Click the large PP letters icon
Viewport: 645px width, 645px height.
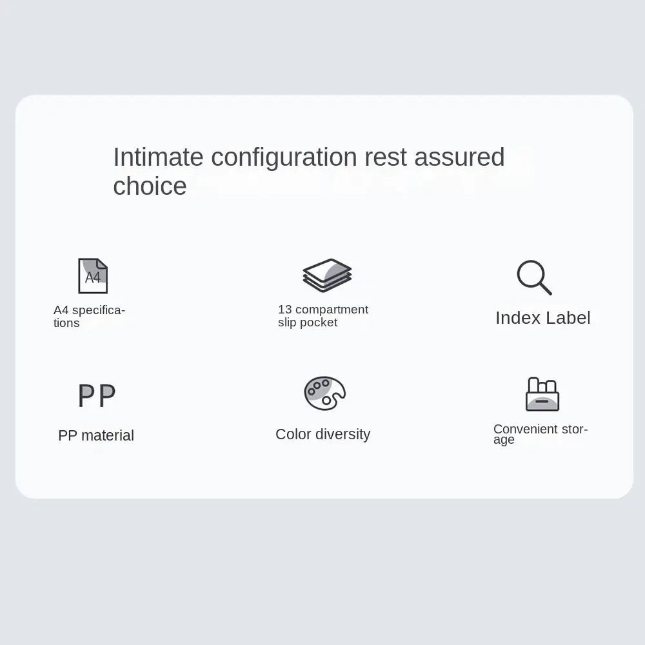[x=97, y=395]
